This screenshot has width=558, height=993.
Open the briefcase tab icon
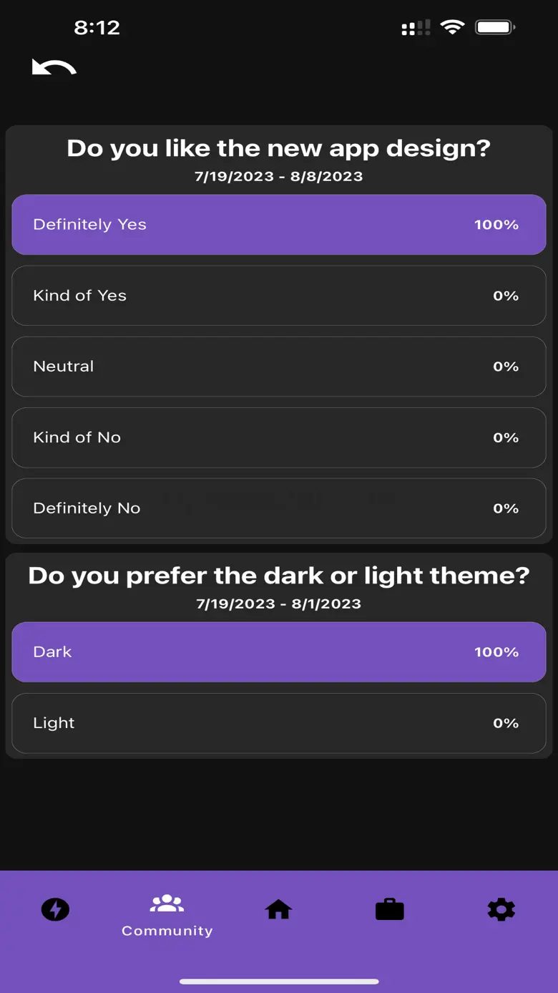click(389, 909)
